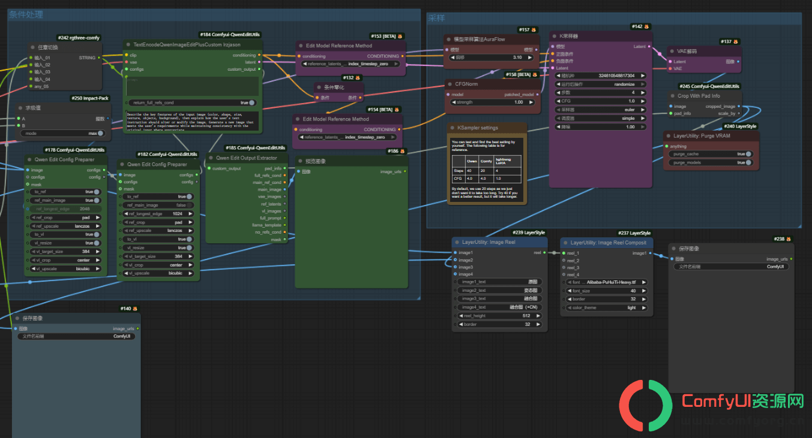Decrease 偏移 shift value using left arrow
The height and width of the screenshot is (438, 812).
click(454, 58)
